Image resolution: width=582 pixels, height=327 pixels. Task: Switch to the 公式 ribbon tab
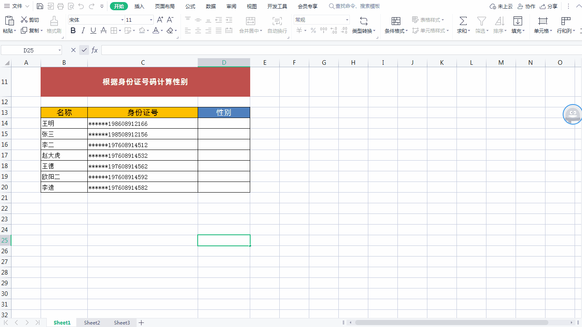click(190, 6)
